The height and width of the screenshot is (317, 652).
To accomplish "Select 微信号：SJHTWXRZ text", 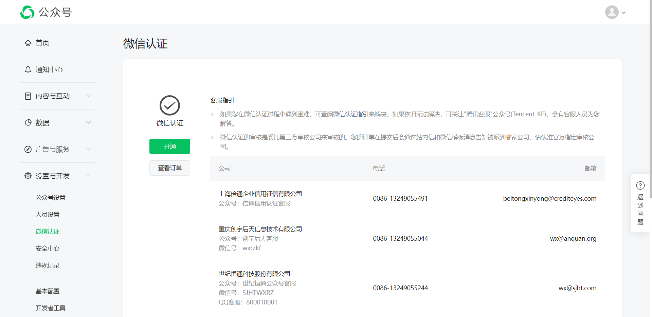I will tap(246, 293).
